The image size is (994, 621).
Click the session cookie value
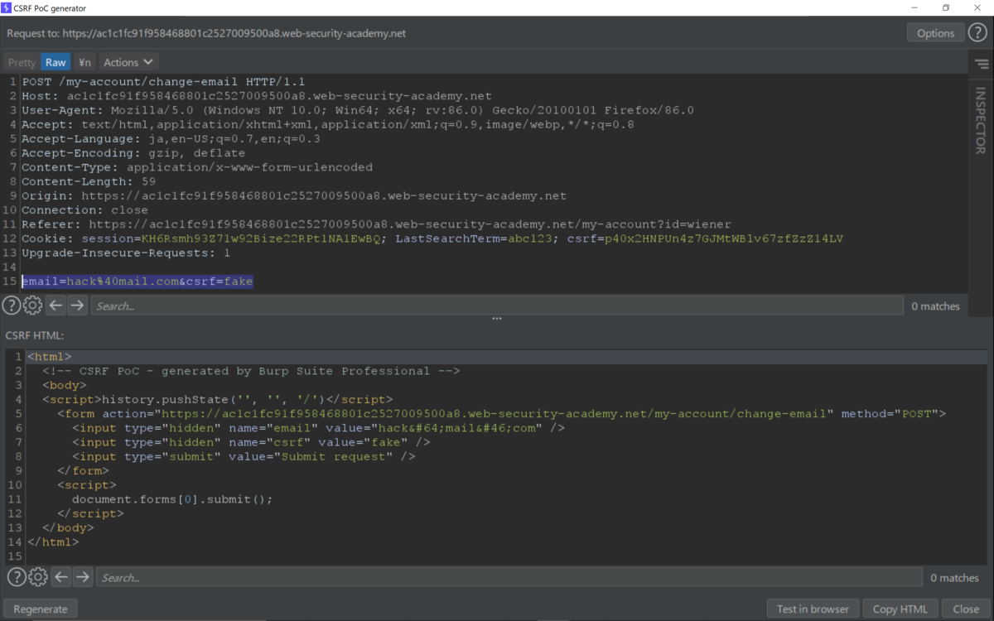point(260,238)
